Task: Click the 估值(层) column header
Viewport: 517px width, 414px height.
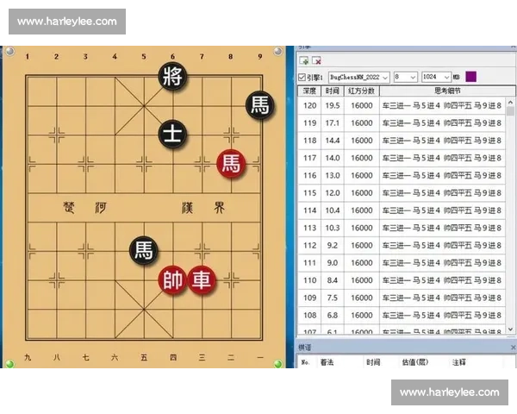Action: pos(414,362)
